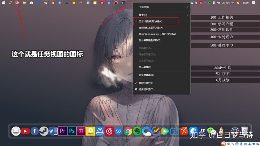
Task: Launch Premiere Pro from the dock
Action: pyautogui.click(x=62, y=131)
